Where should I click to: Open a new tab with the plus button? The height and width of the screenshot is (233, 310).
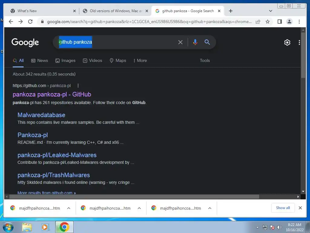coord(230,11)
